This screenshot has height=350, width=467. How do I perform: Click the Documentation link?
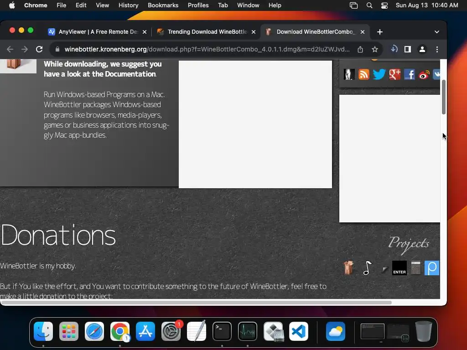130,74
